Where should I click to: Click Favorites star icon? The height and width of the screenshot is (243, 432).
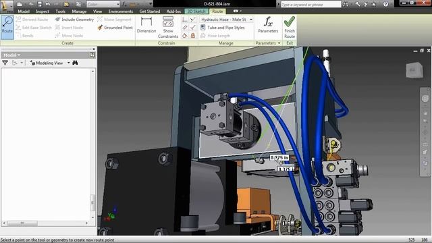374,4
